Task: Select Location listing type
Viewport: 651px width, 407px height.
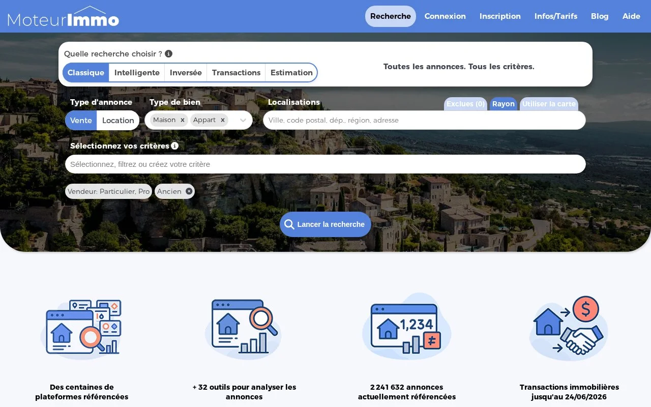Action: click(x=118, y=121)
